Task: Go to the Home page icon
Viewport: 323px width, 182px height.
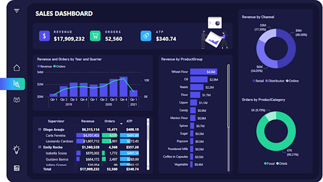Action: [x=17, y=67]
